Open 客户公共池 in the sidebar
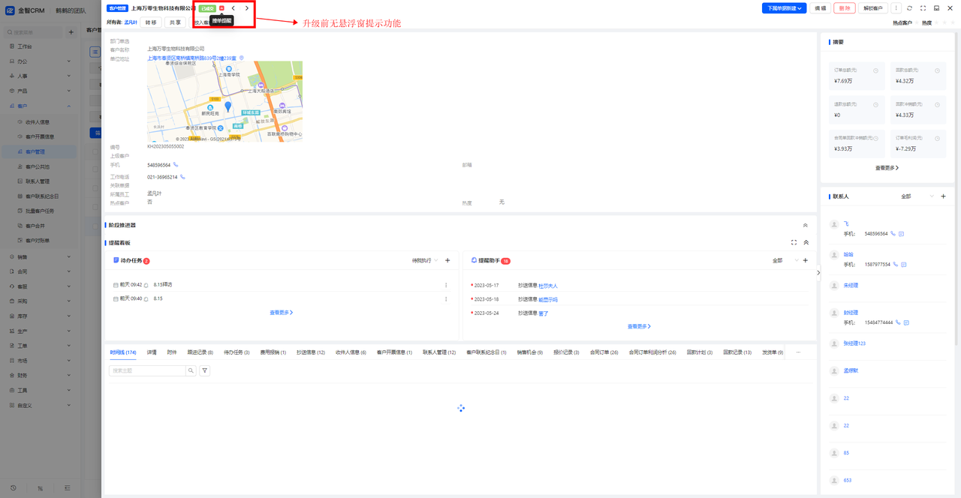The height and width of the screenshot is (498, 961). pyautogui.click(x=38, y=166)
